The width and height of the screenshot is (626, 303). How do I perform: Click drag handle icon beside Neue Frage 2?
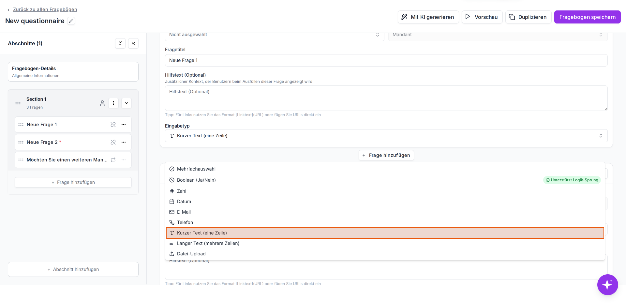[21, 142]
